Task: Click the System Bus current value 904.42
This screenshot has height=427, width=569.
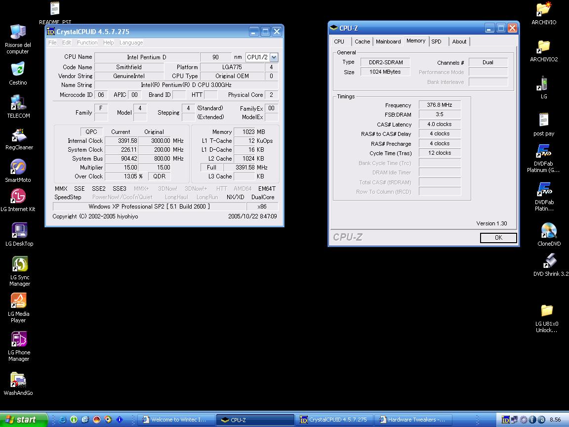Action: click(x=121, y=159)
